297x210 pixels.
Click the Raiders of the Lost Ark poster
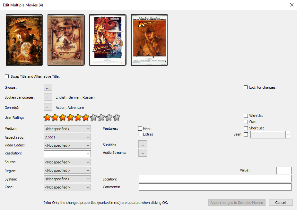pos(149,40)
